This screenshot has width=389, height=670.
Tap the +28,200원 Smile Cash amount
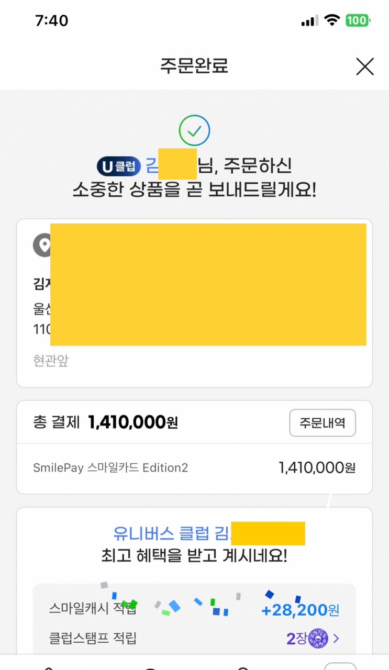[x=301, y=610]
